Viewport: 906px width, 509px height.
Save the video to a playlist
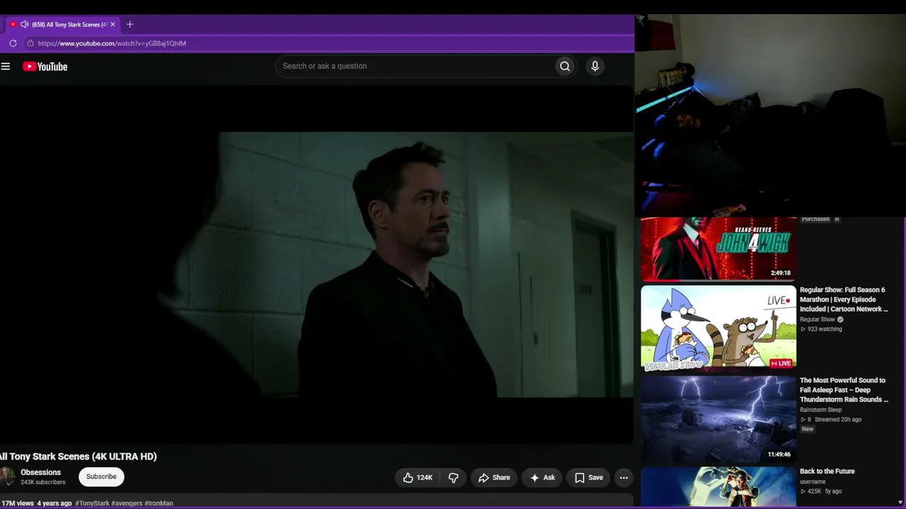pos(589,478)
